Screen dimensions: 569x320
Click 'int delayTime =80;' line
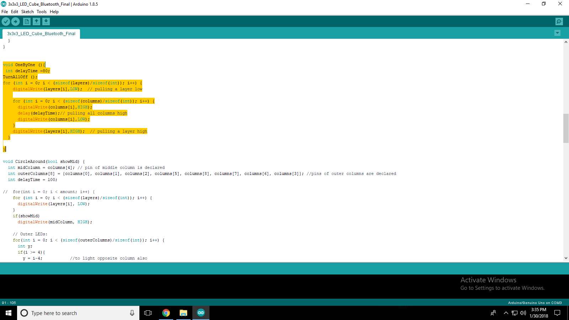tap(28, 71)
